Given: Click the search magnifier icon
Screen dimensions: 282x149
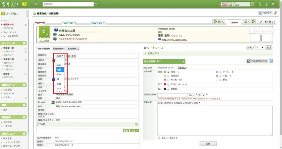Looking at the screenshot, I should click(97, 4).
